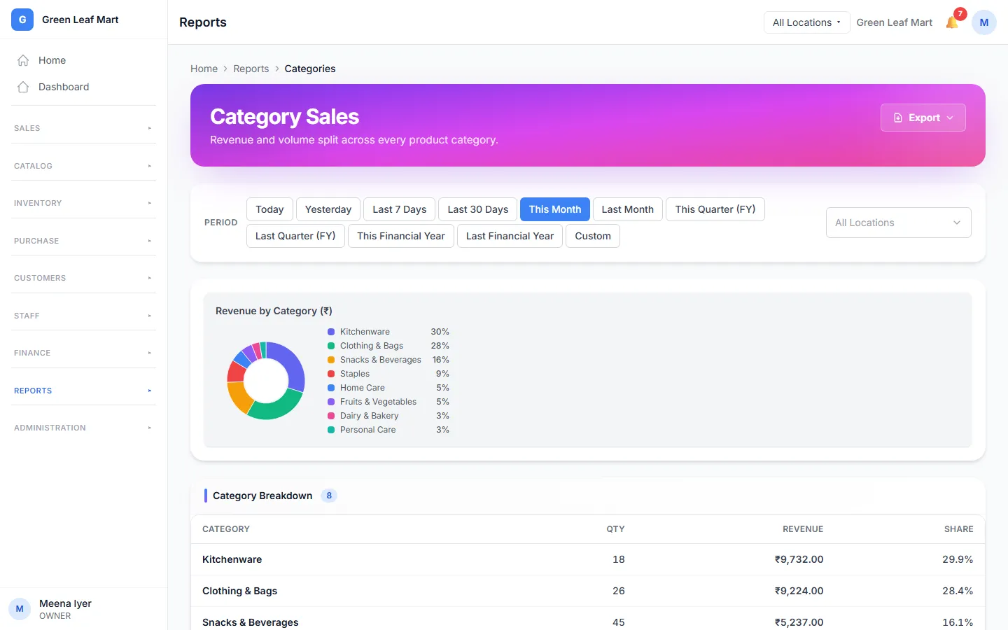Viewport: 1008px width, 630px height.
Task: Expand the Inventory sidebar section
Action: (x=83, y=203)
